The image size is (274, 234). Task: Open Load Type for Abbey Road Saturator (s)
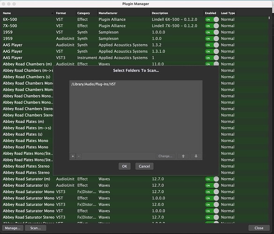(228, 185)
